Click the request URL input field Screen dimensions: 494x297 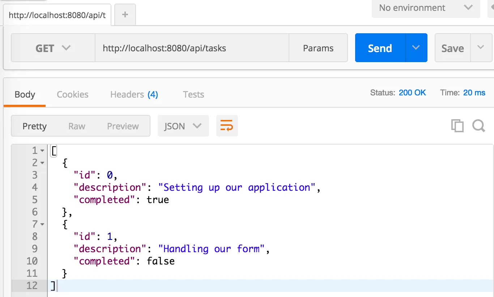pos(192,47)
